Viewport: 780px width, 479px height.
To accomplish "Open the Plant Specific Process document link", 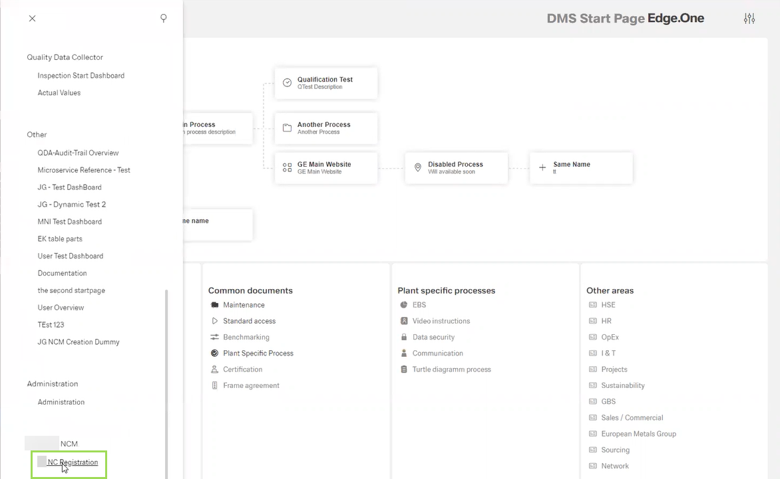I will (x=258, y=353).
